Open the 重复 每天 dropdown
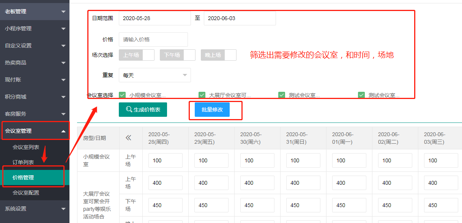 (x=155, y=75)
